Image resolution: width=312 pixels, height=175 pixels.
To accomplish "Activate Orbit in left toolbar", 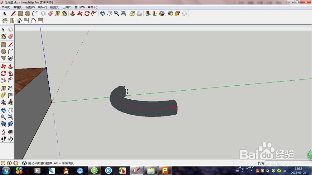I will [x=3, y=110].
